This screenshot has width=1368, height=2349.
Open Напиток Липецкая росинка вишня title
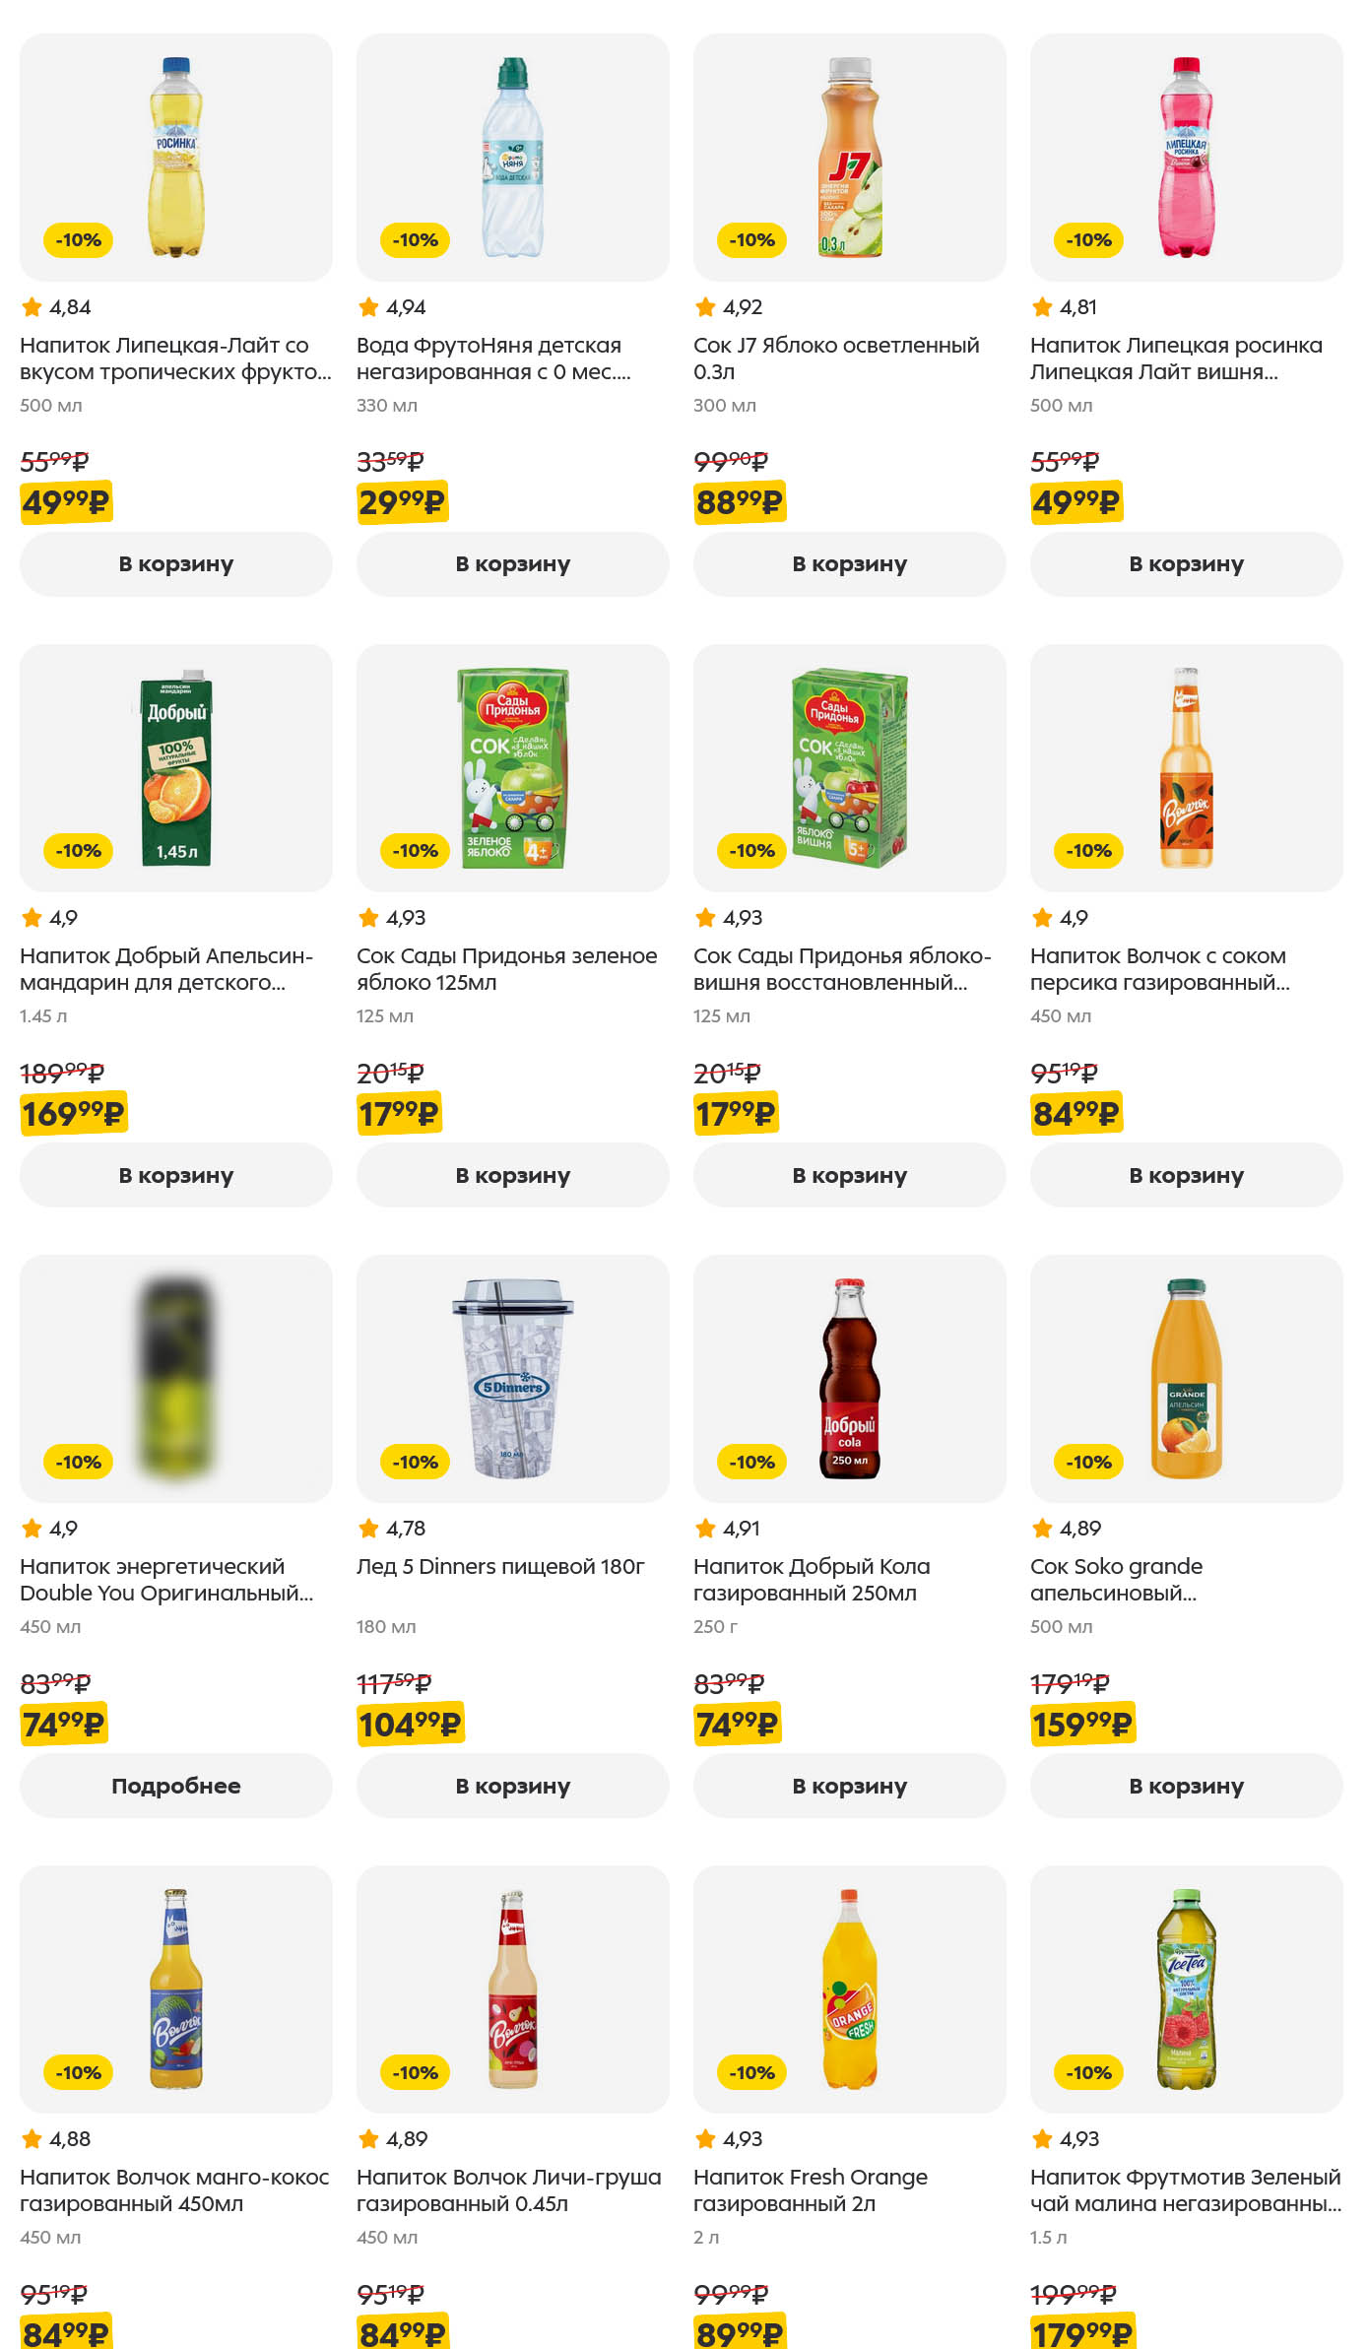point(1176,359)
